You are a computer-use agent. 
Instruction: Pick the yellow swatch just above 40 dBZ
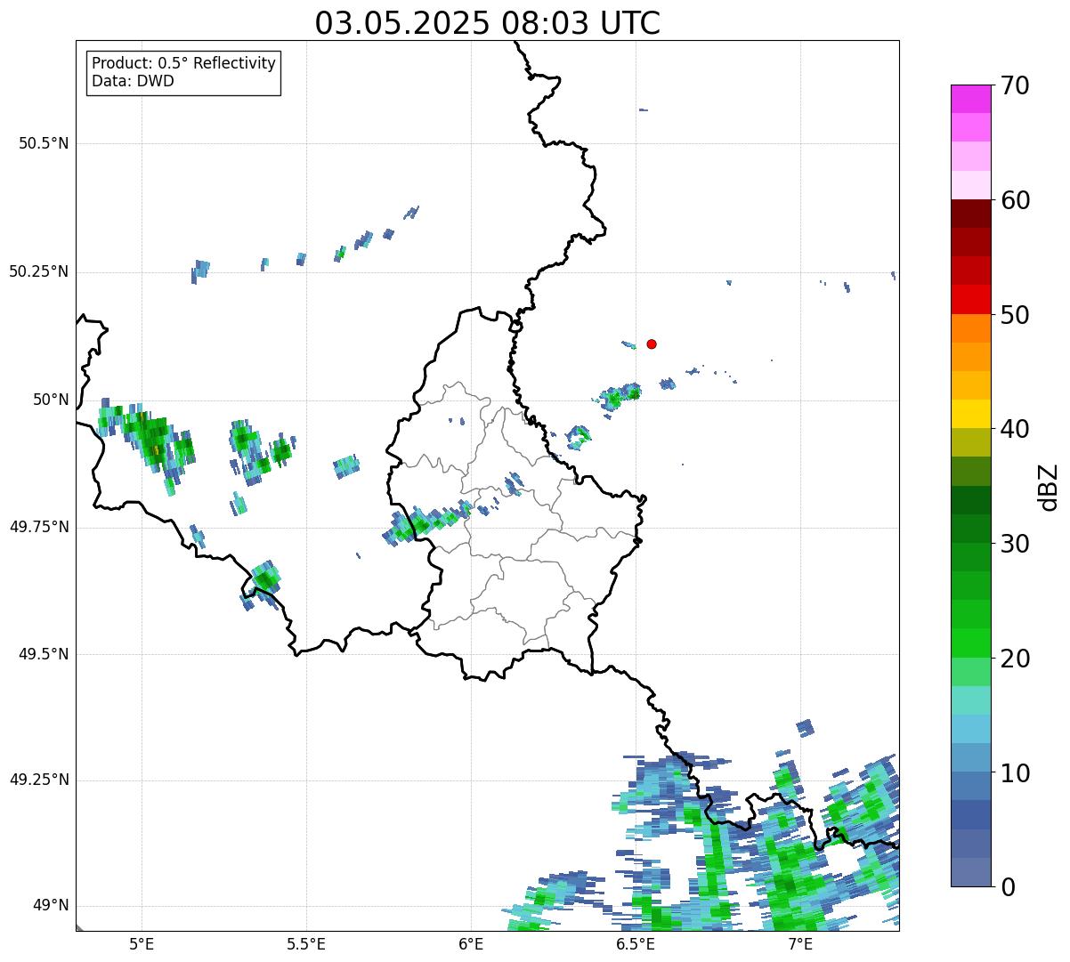970,415
